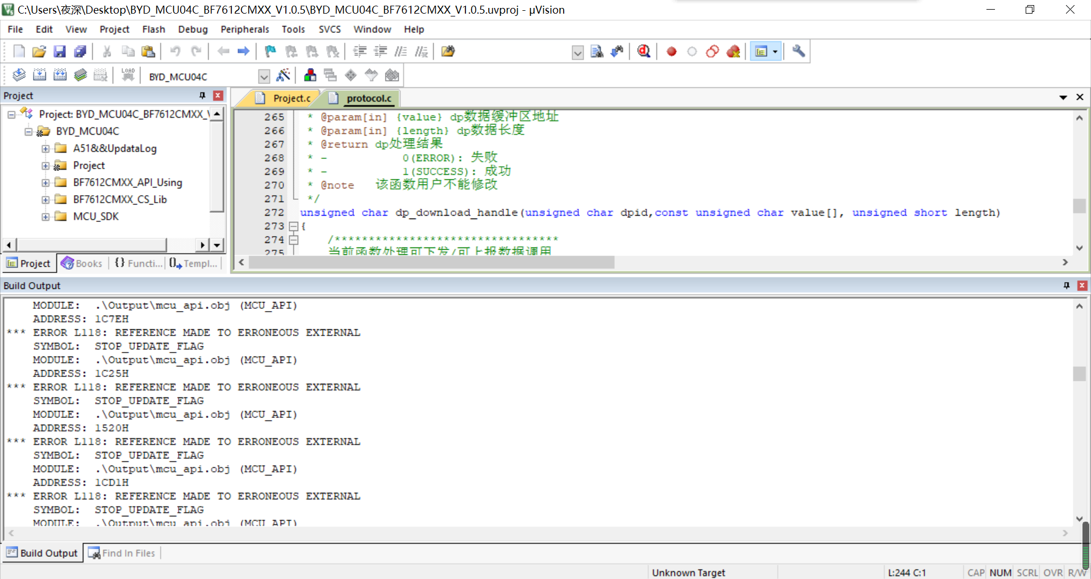The height and width of the screenshot is (579, 1091).
Task: Switch to the Books panel tab
Action: (x=82, y=263)
